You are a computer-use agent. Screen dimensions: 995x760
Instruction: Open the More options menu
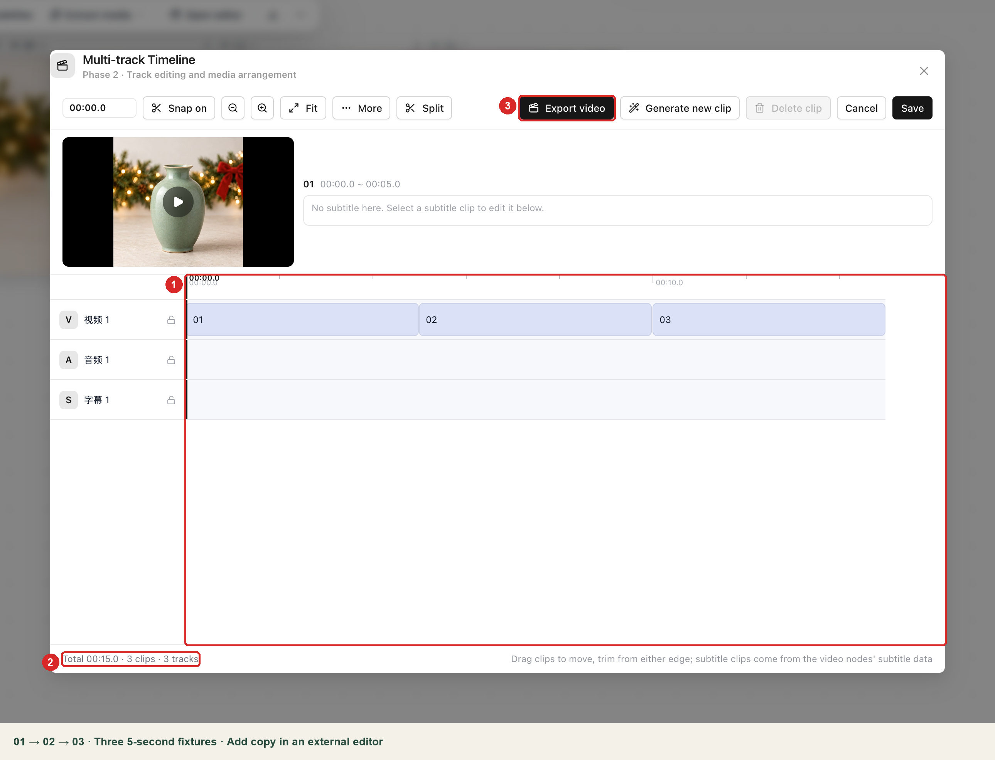tap(361, 108)
